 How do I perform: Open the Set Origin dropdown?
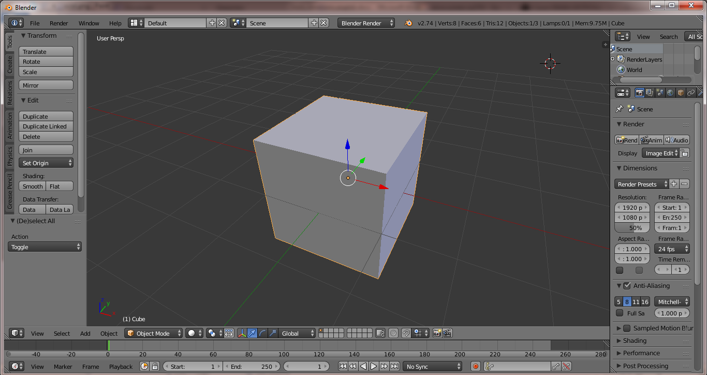[x=46, y=163]
